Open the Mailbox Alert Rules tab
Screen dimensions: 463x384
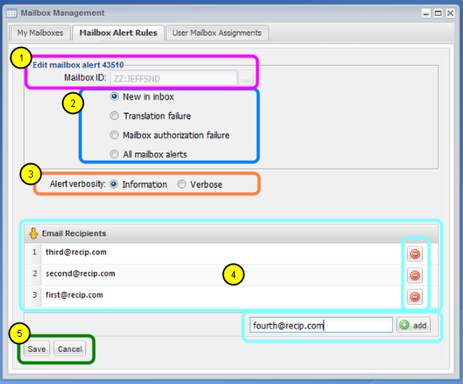point(118,33)
